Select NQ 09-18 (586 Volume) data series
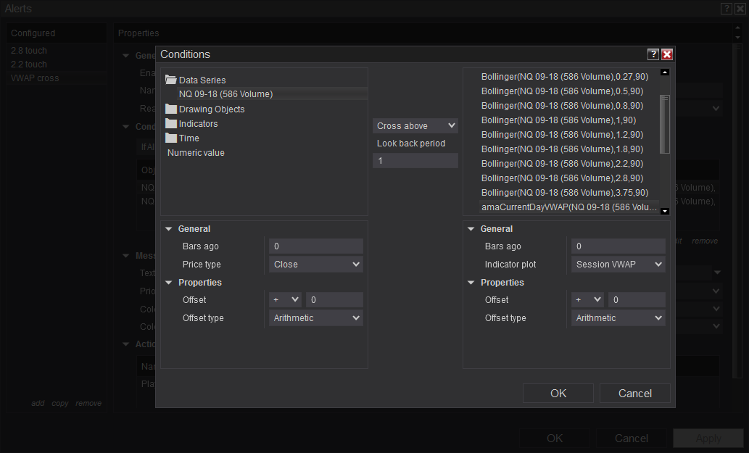The height and width of the screenshot is (453, 749). [x=273, y=94]
